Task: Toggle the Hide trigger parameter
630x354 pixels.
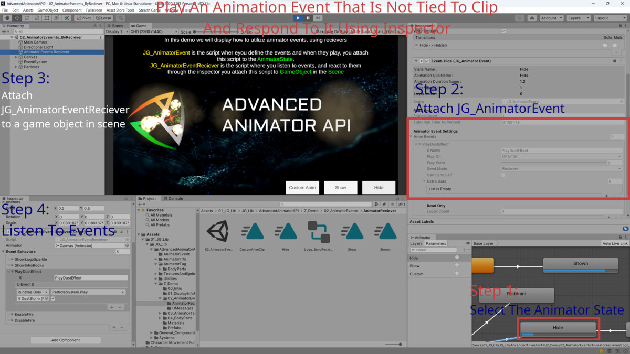Action: pos(457,258)
